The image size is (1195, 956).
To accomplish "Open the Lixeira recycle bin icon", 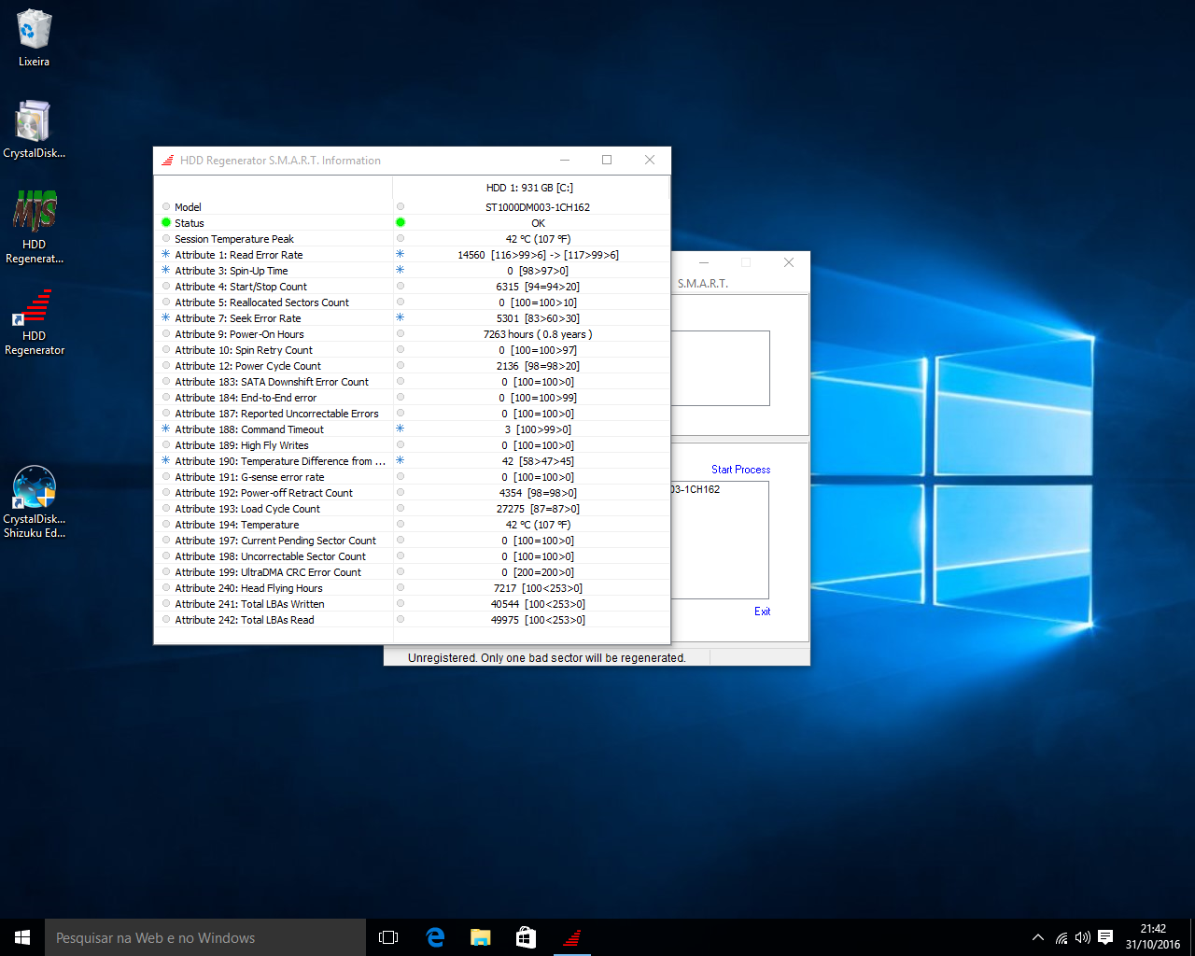I will [34, 37].
